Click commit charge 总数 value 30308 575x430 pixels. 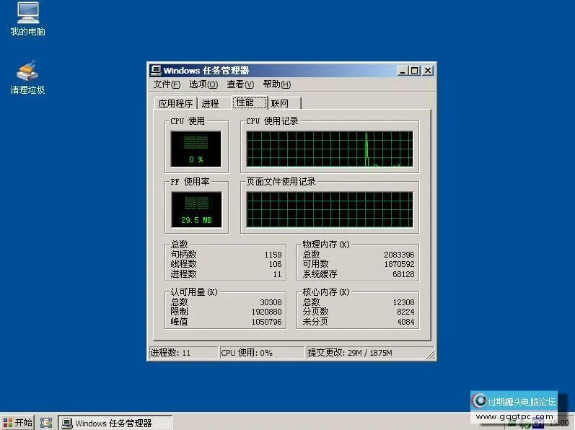[x=271, y=302]
